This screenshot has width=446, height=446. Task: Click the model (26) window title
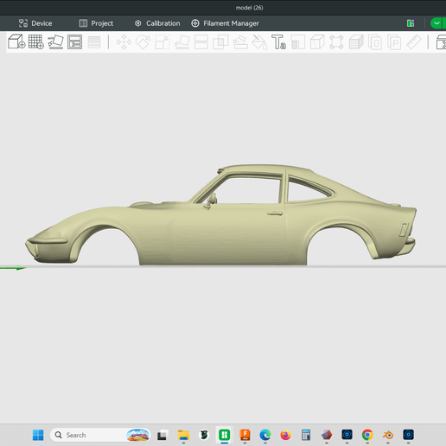249,8
